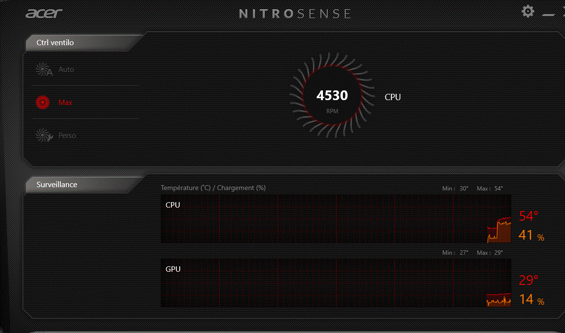The image size is (565, 333).
Task: Click the GPU Max: 29° value
Action: 490,253
